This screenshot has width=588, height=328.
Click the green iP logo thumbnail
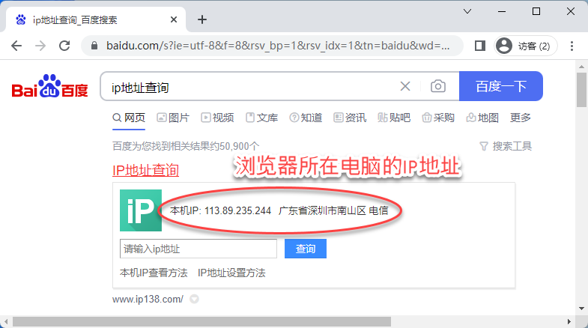[141, 210]
